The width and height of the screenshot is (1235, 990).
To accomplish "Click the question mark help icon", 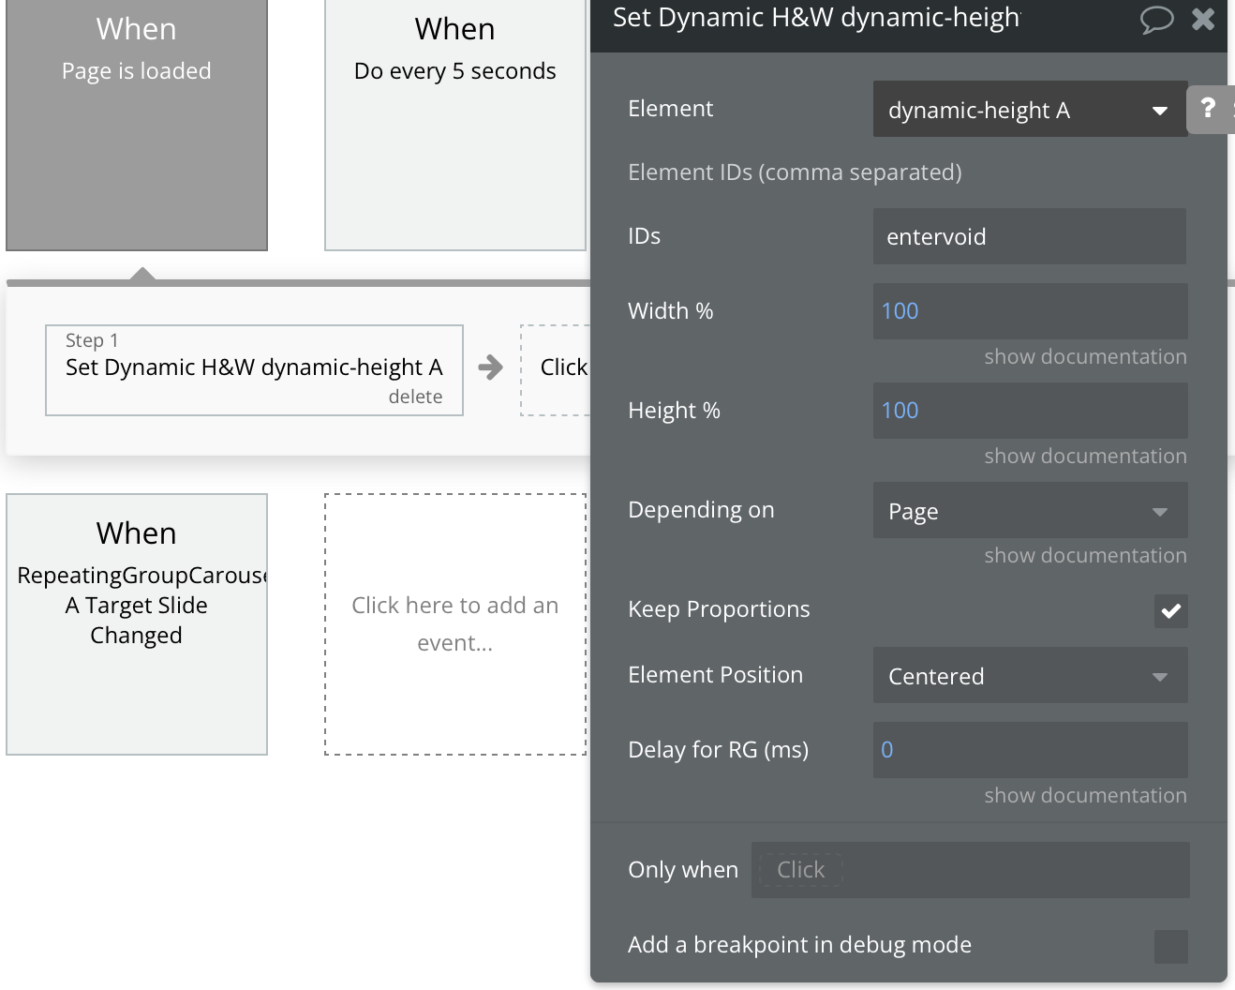I will 1210,109.
